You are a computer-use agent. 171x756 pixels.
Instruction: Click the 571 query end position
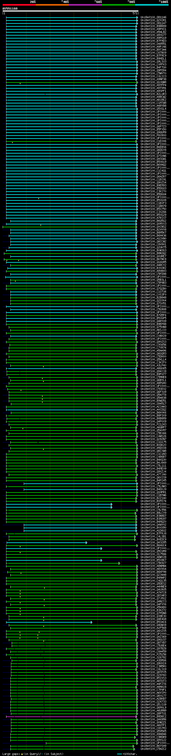point(135,13)
